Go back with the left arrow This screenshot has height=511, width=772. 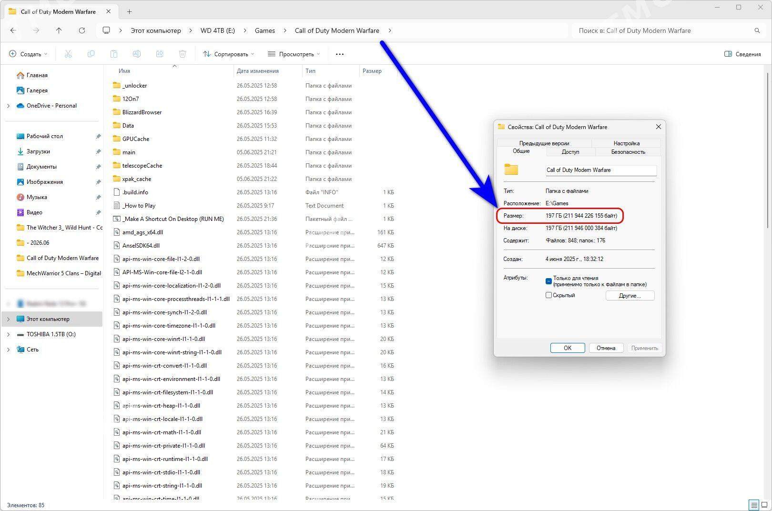tap(13, 30)
